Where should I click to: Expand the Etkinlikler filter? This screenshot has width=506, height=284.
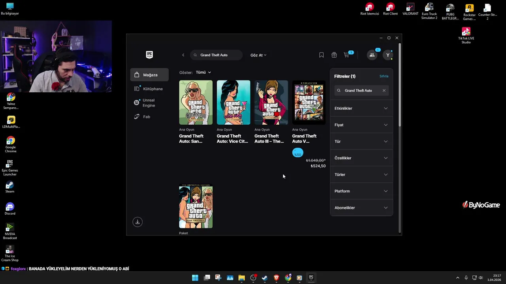pos(361,108)
